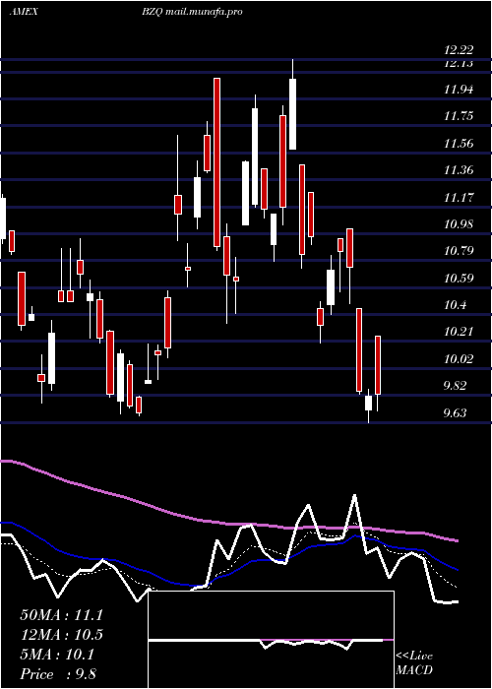Select the 10.98 price axis label
Image resolution: width=492 pixels, height=689 pixels.
(x=459, y=224)
